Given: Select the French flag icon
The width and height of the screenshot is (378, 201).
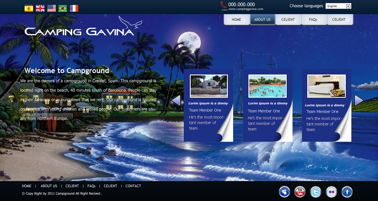Looking at the screenshot, I should 74,8.
